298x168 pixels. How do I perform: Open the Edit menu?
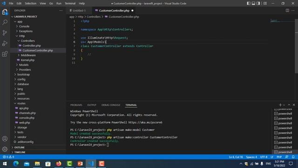coord(19,3)
